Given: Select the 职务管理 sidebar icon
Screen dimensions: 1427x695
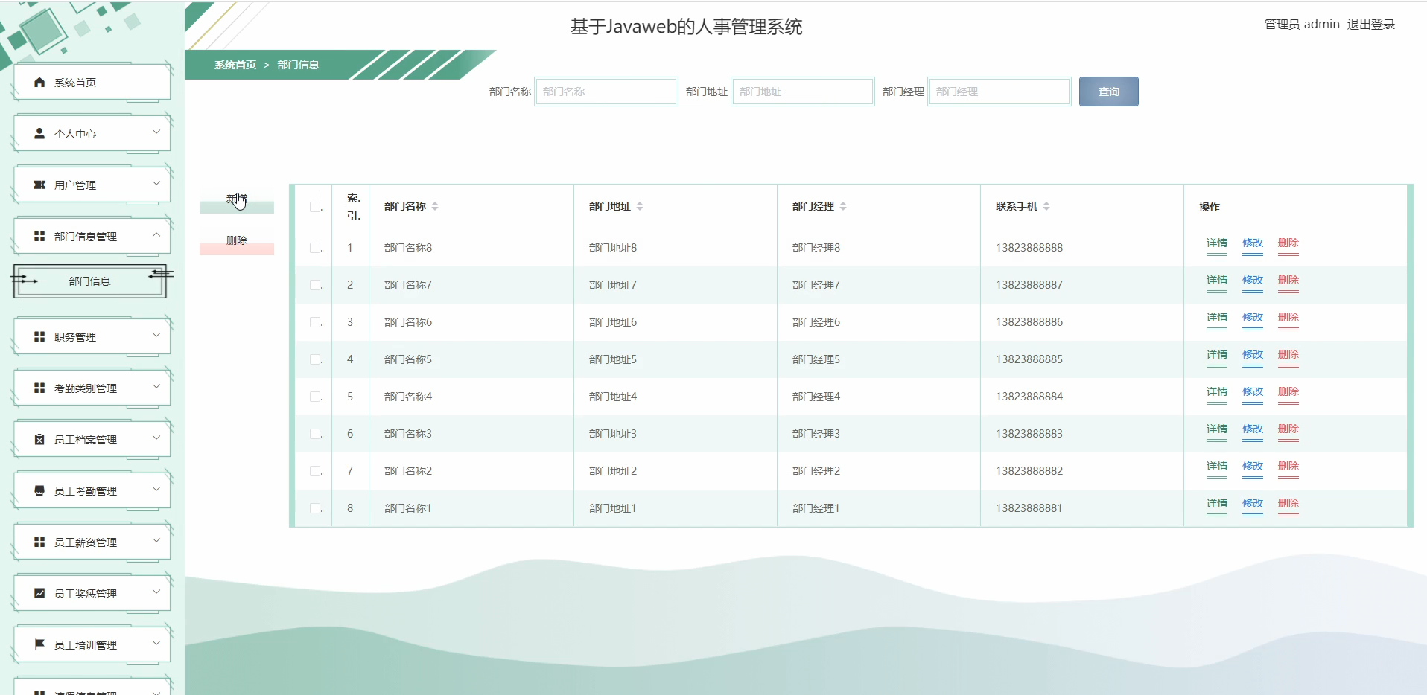Looking at the screenshot, I should (38, 336).
